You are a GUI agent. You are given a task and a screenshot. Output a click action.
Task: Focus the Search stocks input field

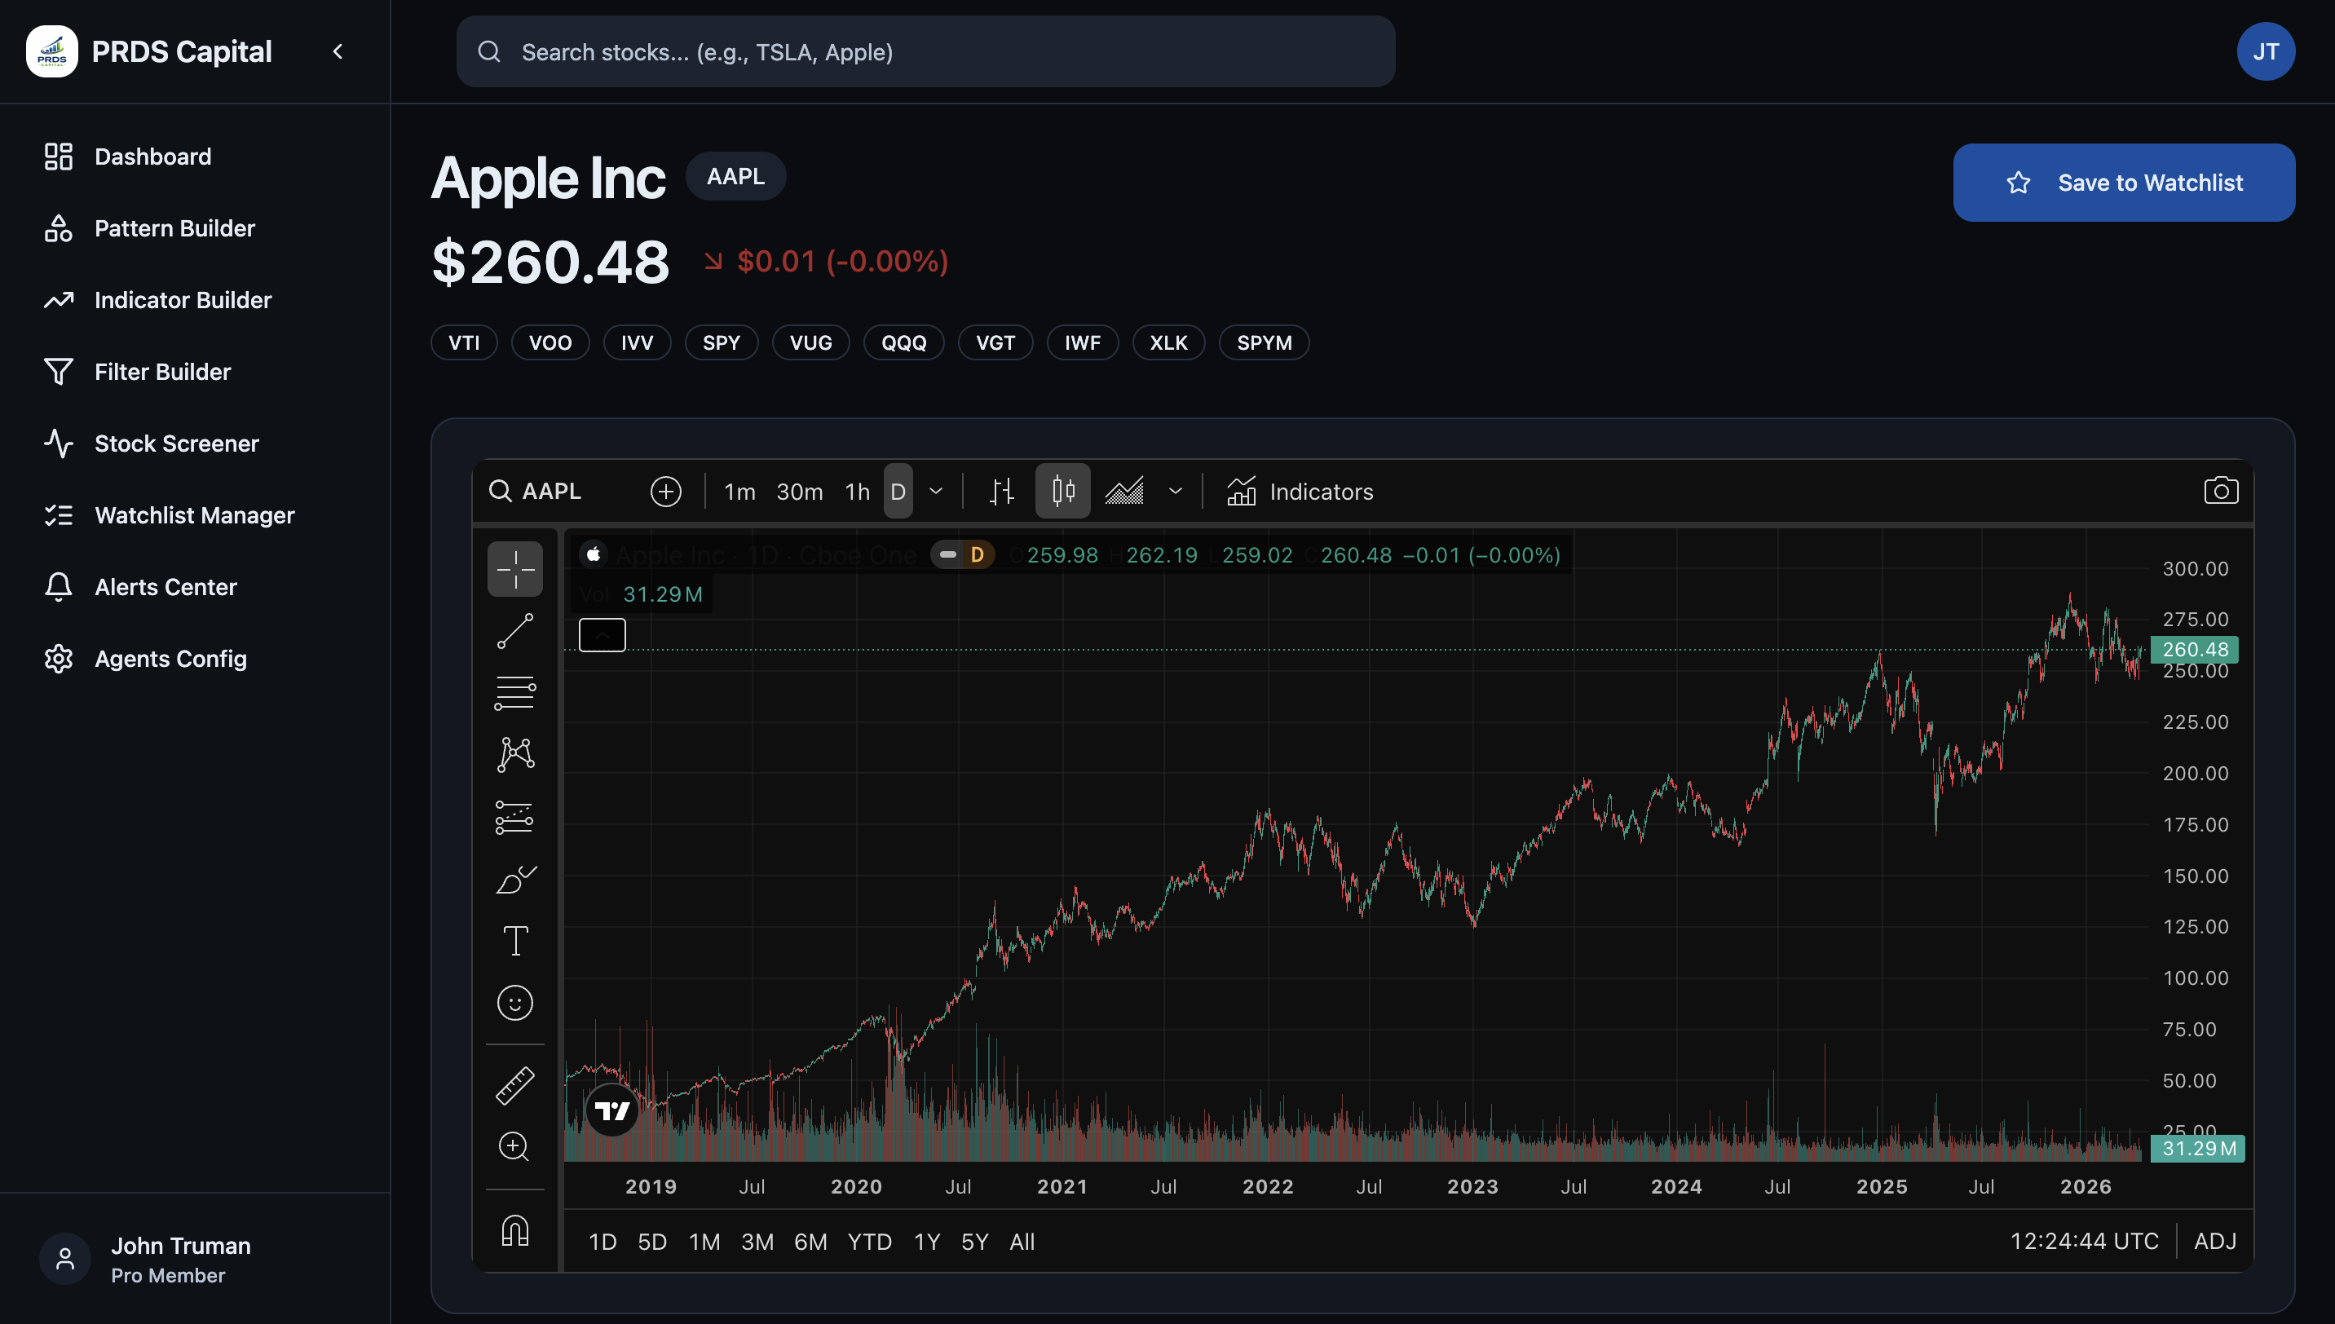tap(925, 52)
